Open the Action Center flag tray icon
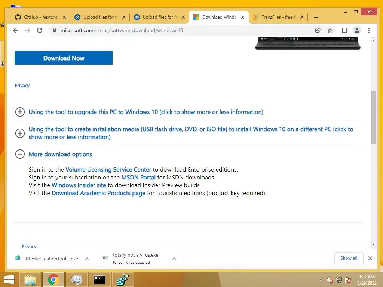This screenshot has width=383, height=287. pos(348,280)
